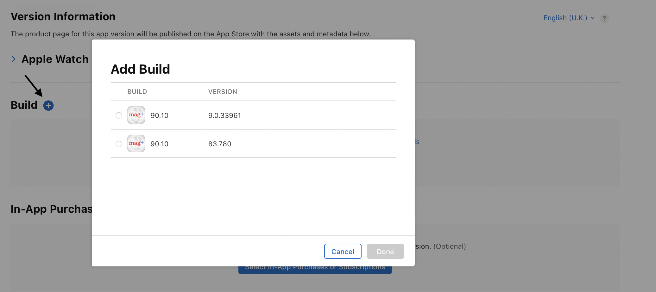
Task: Click the blue plus icon beside Build
Action: (x=48, y=106)
